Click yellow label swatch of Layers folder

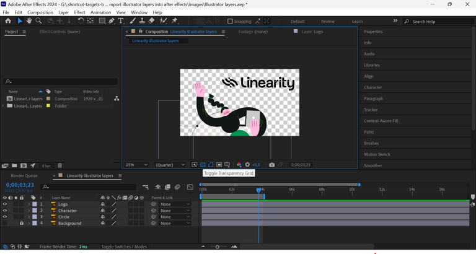[x=48, y=106]
